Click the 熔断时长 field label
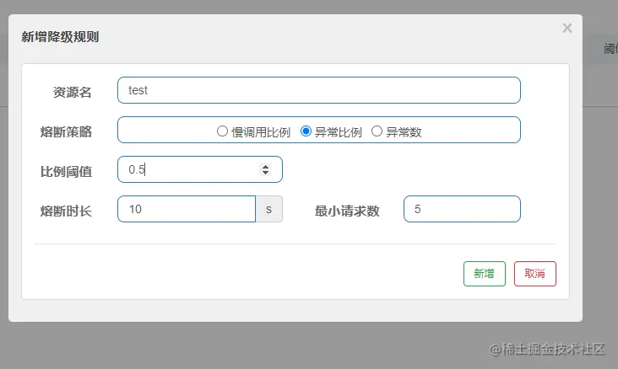The width and height of the screenshot is (618, 369). [66, 211]
